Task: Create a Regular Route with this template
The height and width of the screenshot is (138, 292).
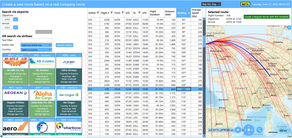Action: 266,17
